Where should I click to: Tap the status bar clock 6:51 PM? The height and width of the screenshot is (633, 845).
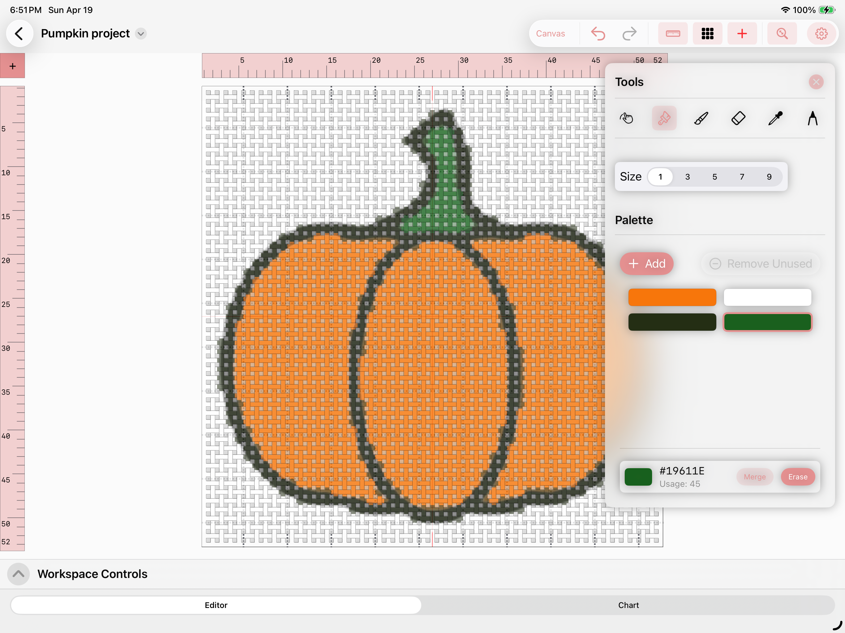26,10
